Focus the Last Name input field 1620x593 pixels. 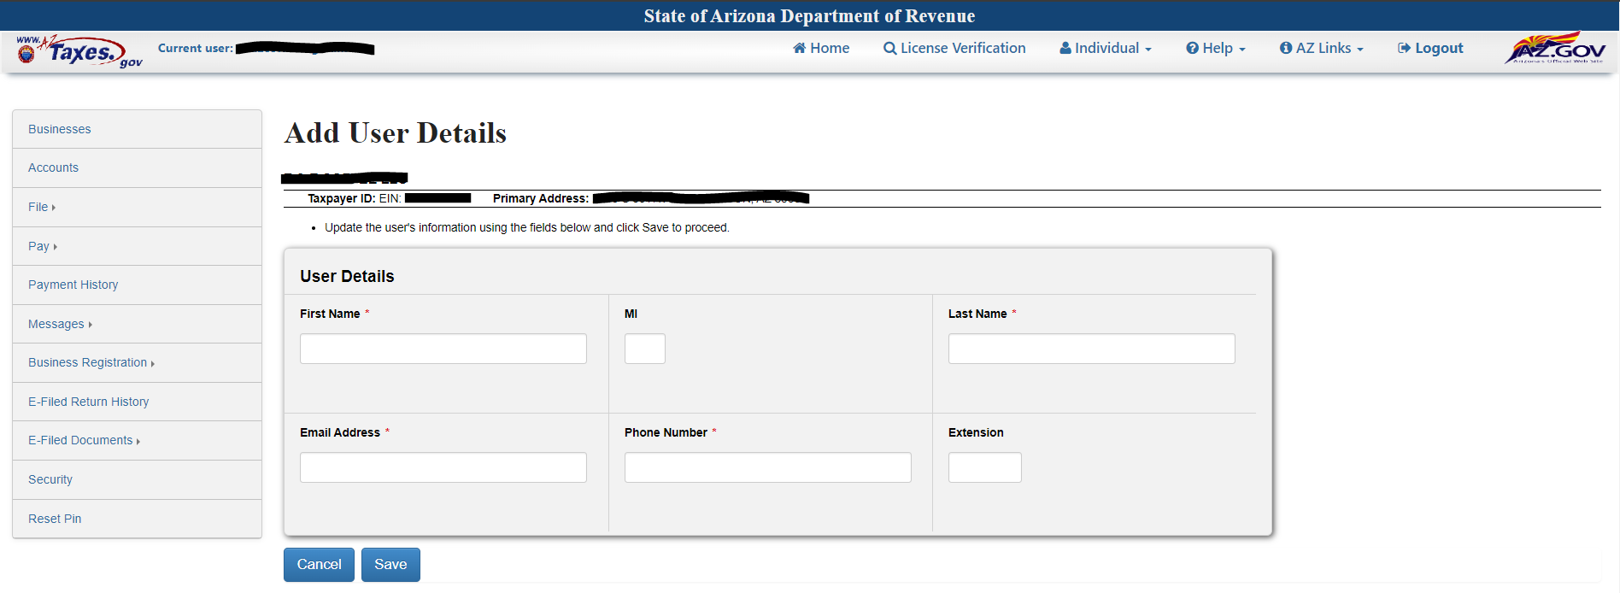(1092, 349)
